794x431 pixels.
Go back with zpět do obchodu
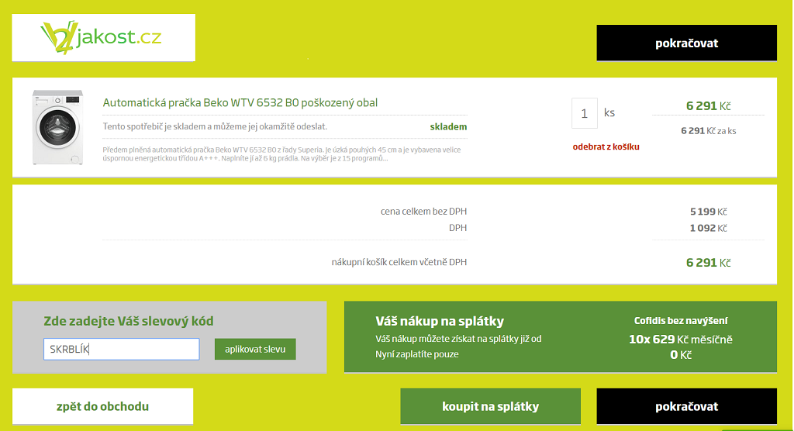click(x=103, y=406)
